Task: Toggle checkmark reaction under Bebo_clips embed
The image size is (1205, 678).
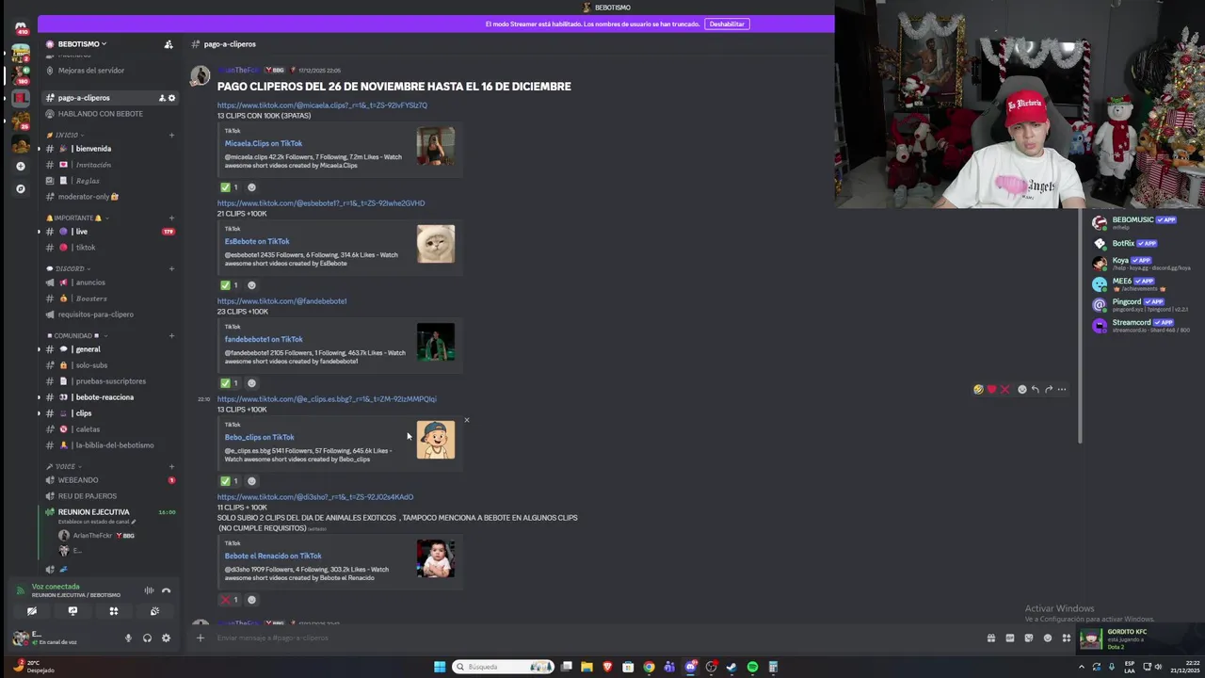Action: tap(230, 481)
